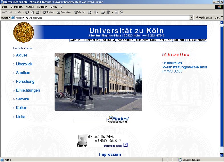Click the address bar URL field
This screenshot has height=162, width=224.
coord(102,18)
